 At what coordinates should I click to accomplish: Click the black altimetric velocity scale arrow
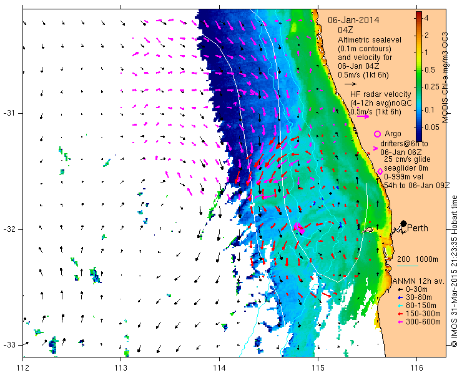351,84
